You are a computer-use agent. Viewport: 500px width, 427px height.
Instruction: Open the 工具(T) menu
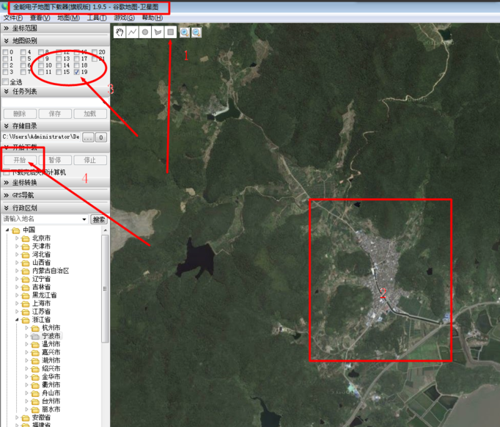96,17
